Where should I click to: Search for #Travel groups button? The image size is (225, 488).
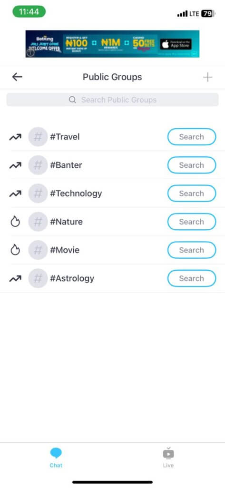[192, 137]
